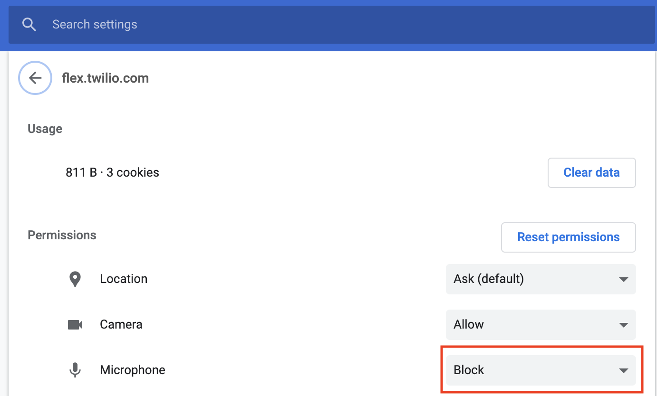Screen dimensions: 657x396
Task: Click the Reset permissions button
Action: [569, 237]
